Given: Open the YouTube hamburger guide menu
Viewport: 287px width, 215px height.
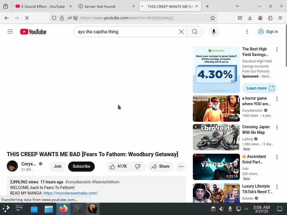Looking at the screenshot, I should 10,32.
